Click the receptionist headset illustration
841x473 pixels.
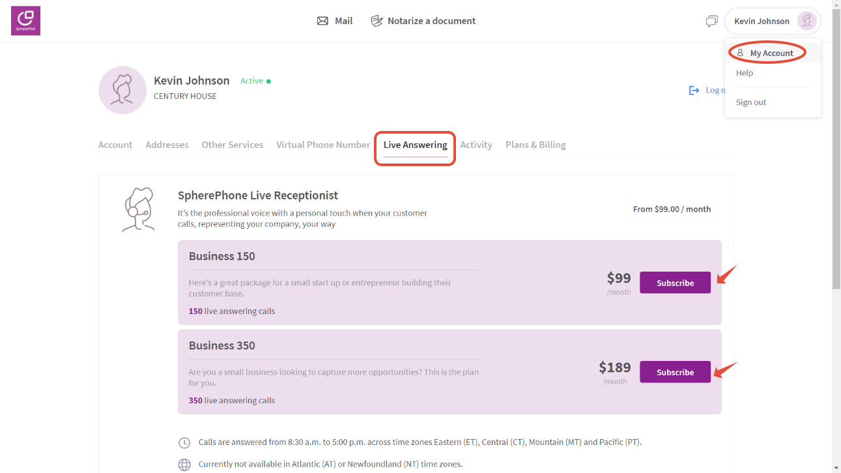(x=138, y=210)
